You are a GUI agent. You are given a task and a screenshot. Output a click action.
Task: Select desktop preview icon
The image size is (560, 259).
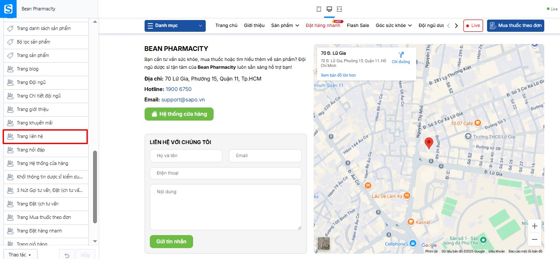click(329, 9)
